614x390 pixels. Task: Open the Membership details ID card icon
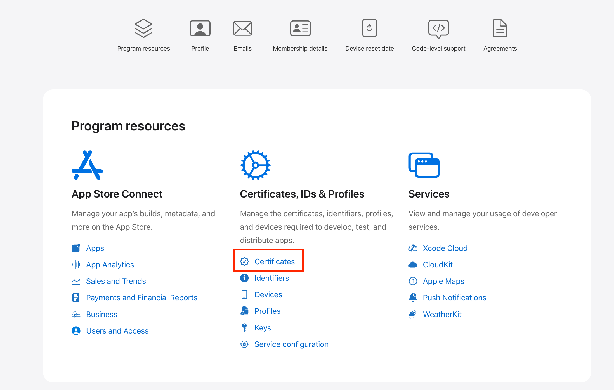[x=300, y=28]
